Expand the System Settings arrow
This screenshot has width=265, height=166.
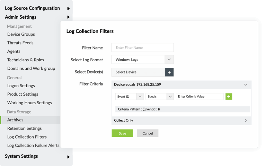(x=68, y=157)
